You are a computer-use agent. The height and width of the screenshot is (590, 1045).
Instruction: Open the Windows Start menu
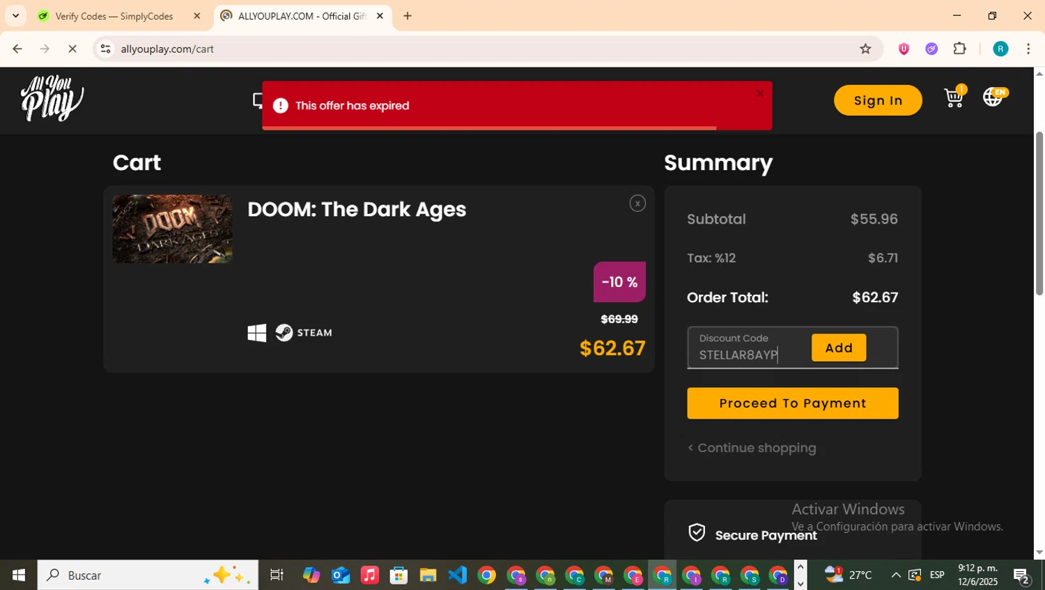[19, 575]
